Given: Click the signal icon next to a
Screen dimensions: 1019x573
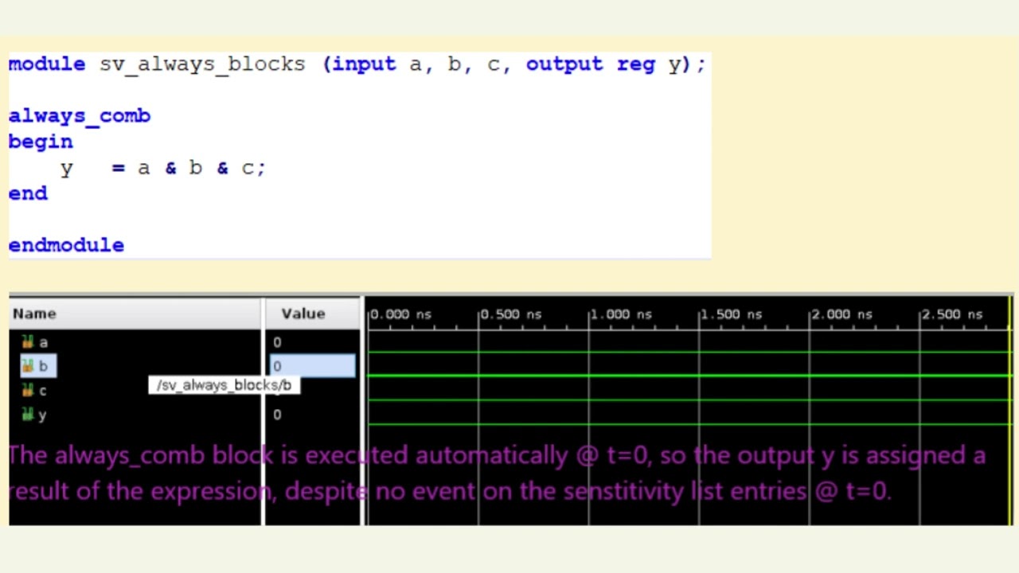Looking at the screenshot, I should (x=28, y=342).
